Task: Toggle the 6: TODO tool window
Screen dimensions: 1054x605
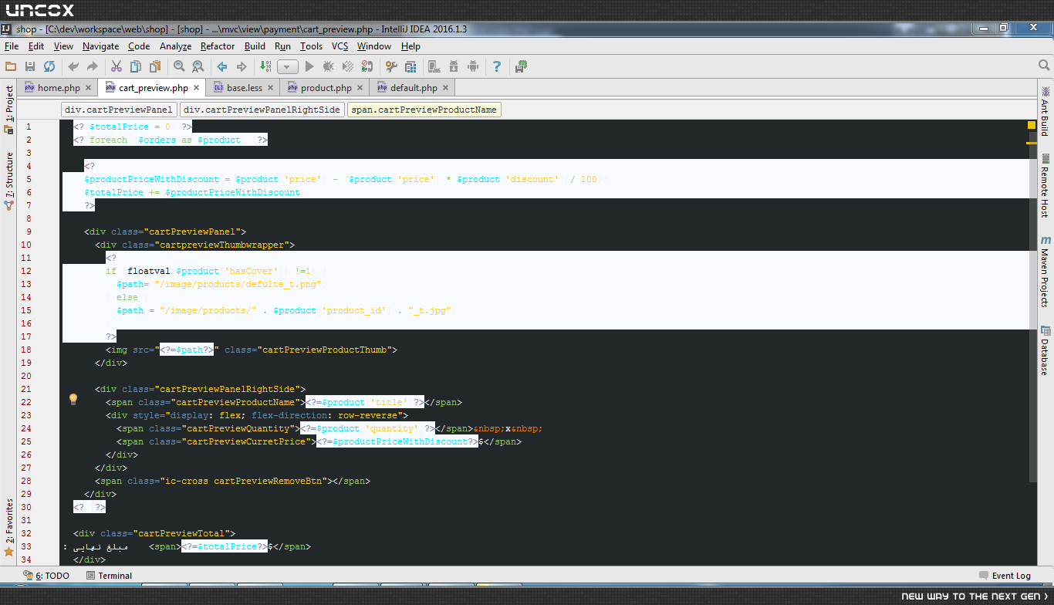Action: 46,576
